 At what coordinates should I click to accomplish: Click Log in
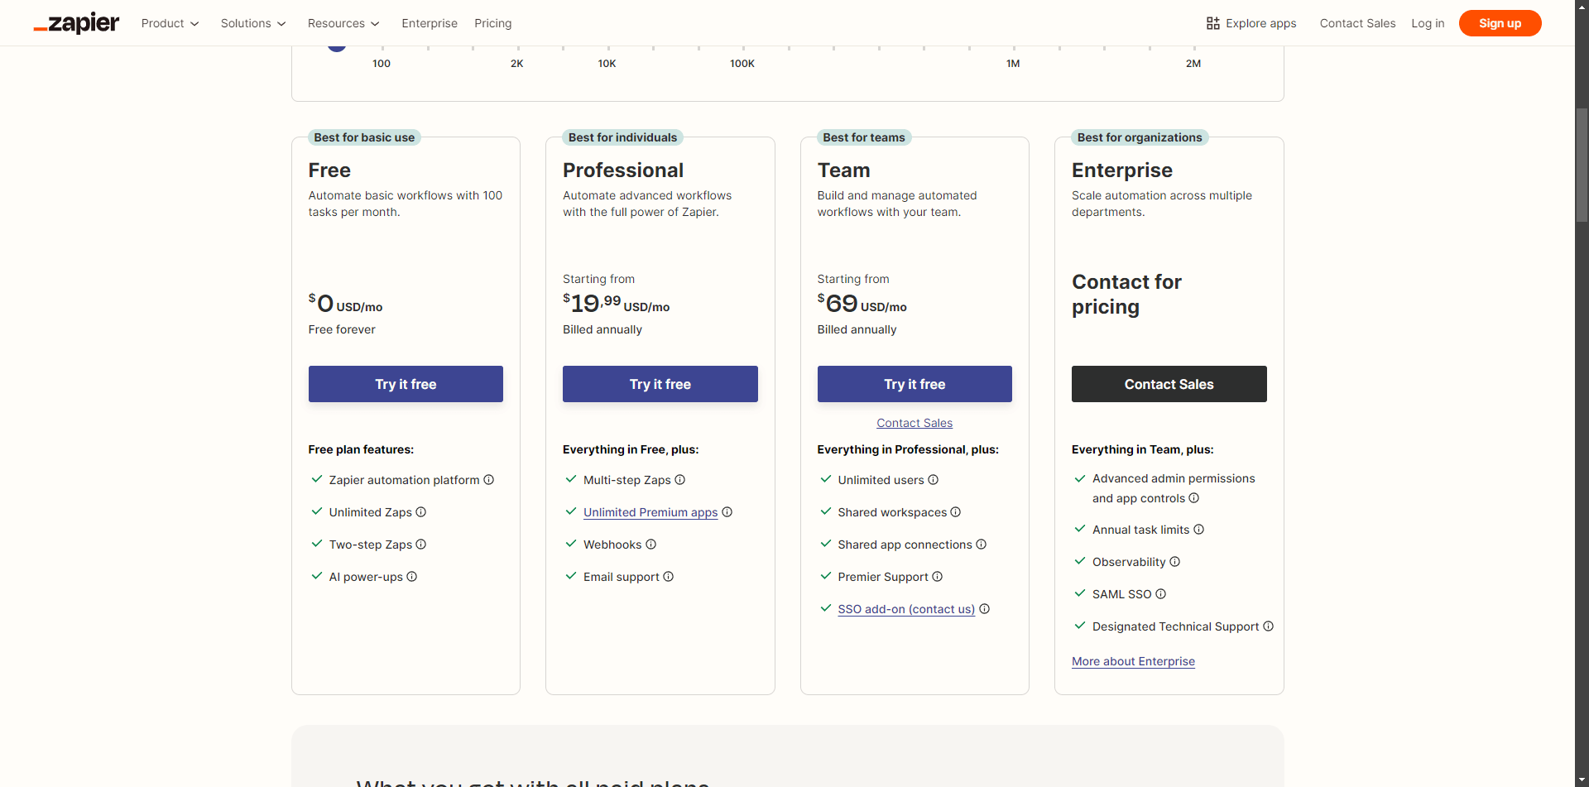point(1428,23)
